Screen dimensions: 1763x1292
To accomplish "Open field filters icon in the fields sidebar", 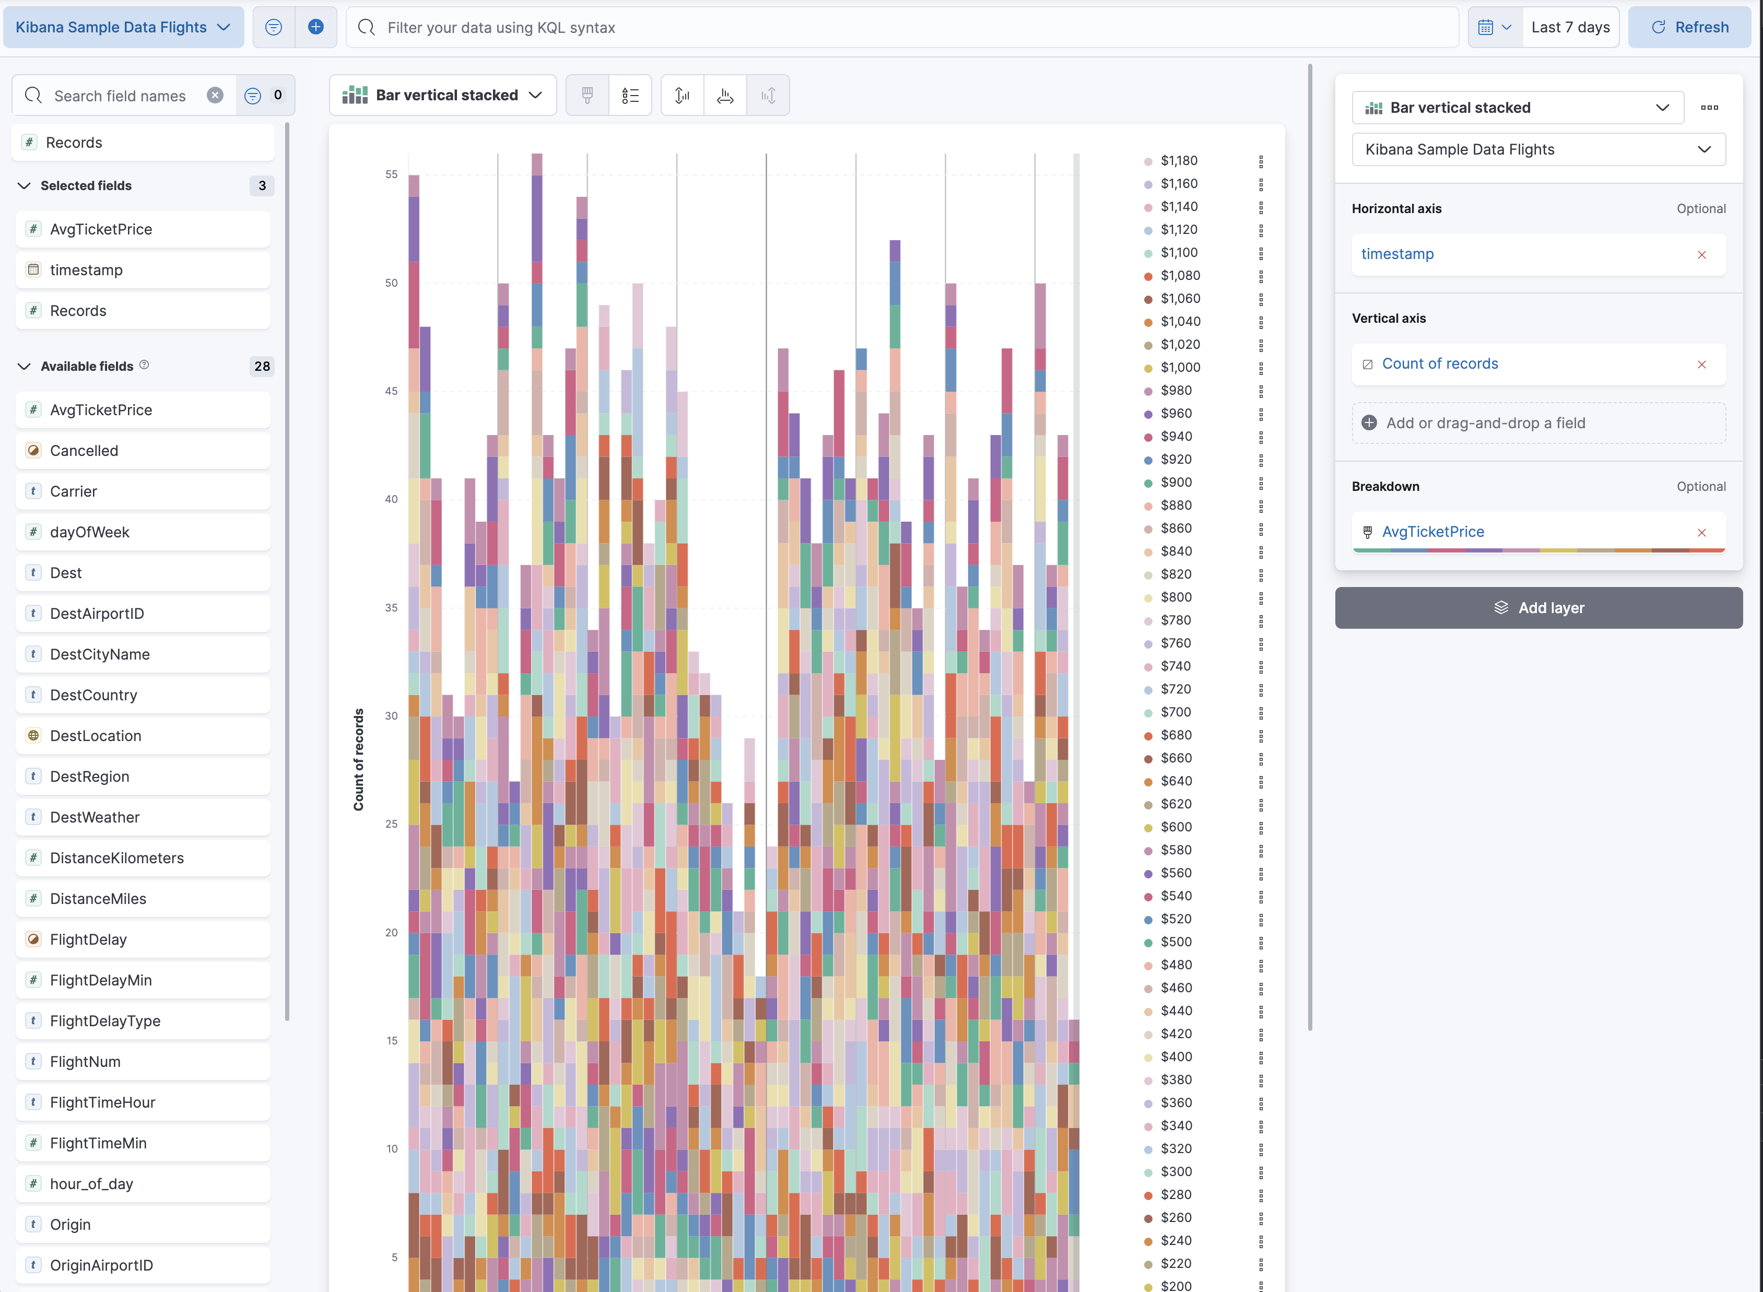I will (253, 95).
